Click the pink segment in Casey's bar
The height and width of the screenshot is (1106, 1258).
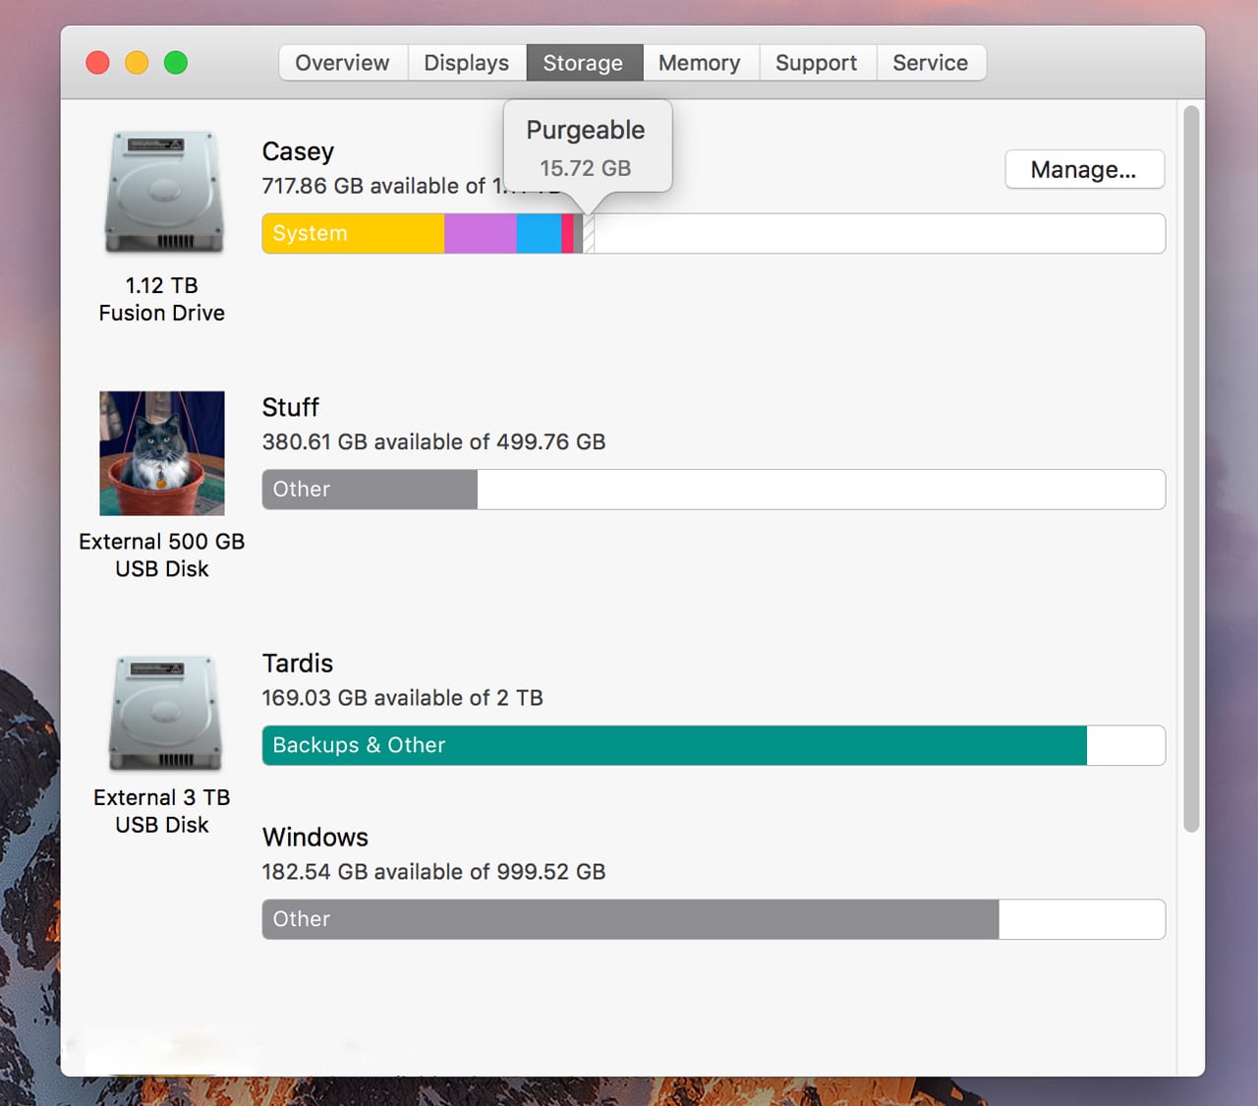(568, 234)
